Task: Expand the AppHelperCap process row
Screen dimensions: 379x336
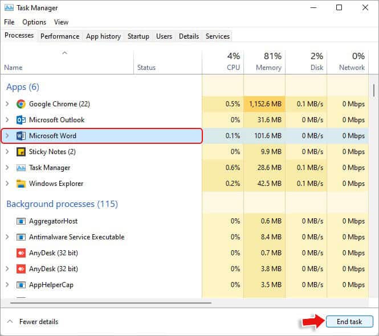Action: 7,285
